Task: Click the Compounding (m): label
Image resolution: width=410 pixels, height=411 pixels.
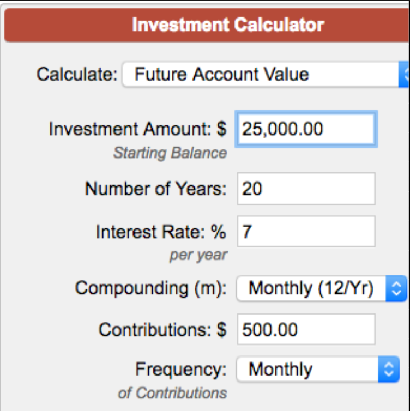Action: (150, 288)
